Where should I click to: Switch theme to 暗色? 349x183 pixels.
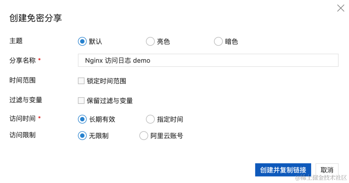click(x=218, y=42)
